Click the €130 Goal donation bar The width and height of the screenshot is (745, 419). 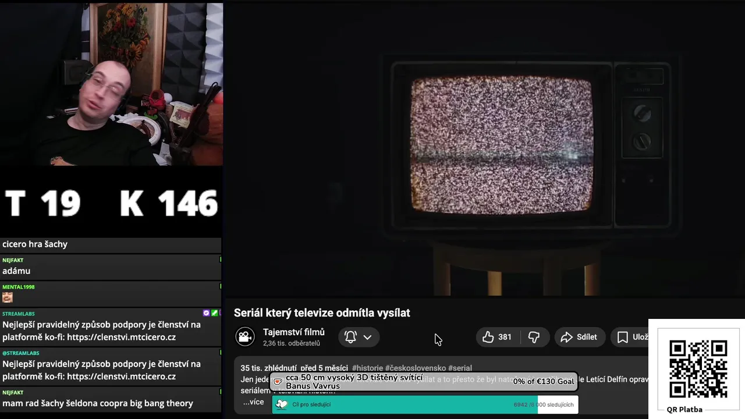point(424,381)
